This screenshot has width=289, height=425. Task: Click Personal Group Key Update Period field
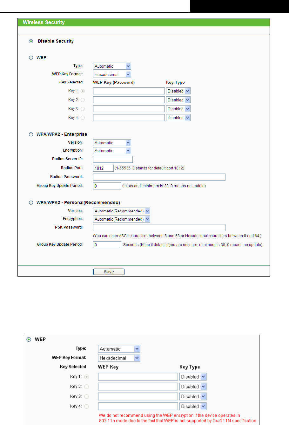pyautogui.click(x=107, y=245)
